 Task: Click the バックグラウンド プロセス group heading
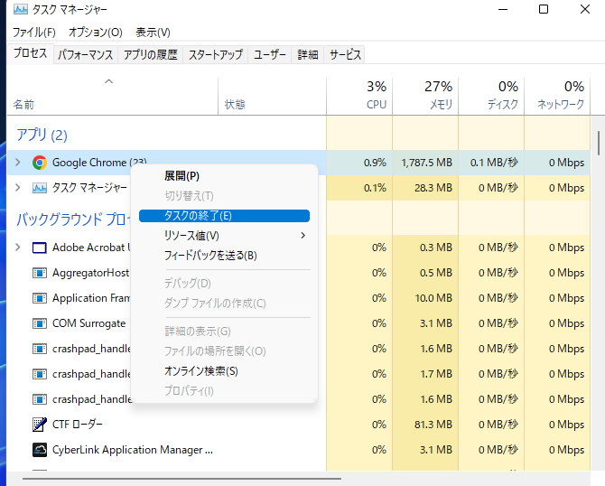(x=73, y=220)
